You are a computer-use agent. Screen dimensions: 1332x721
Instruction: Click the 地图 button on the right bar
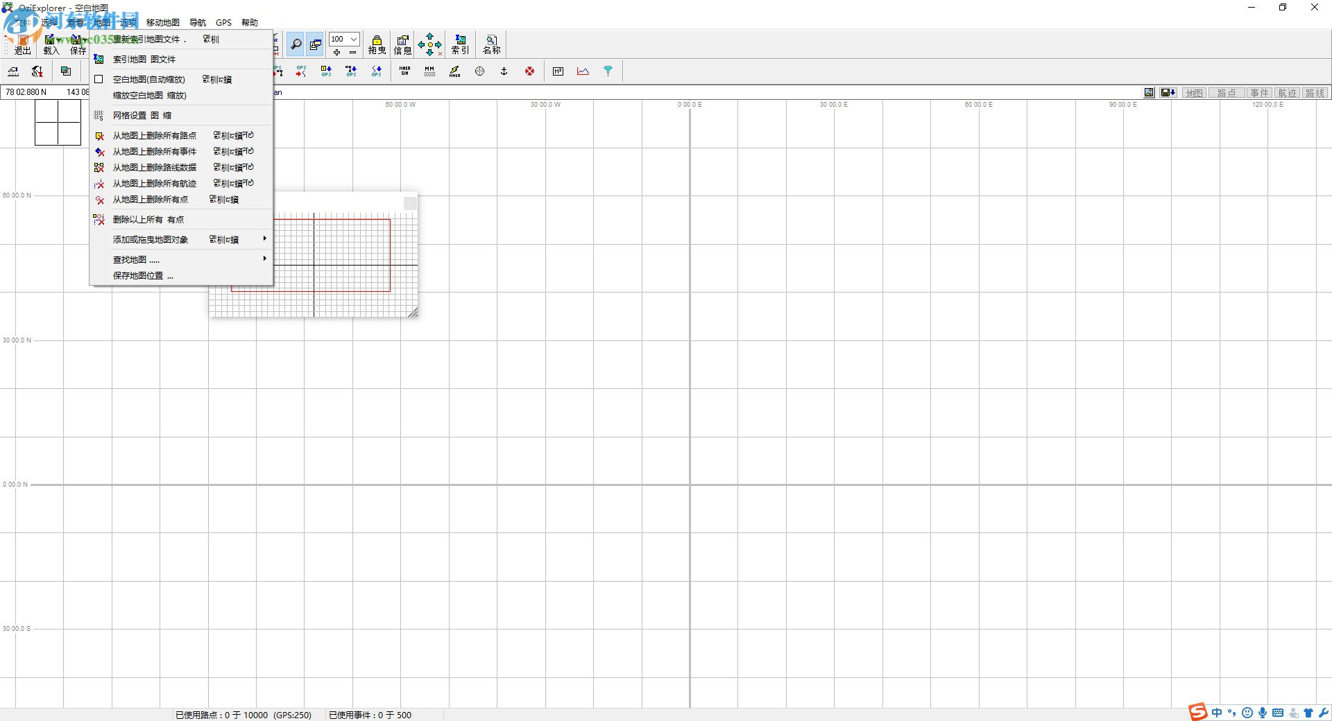[1194, 93]
